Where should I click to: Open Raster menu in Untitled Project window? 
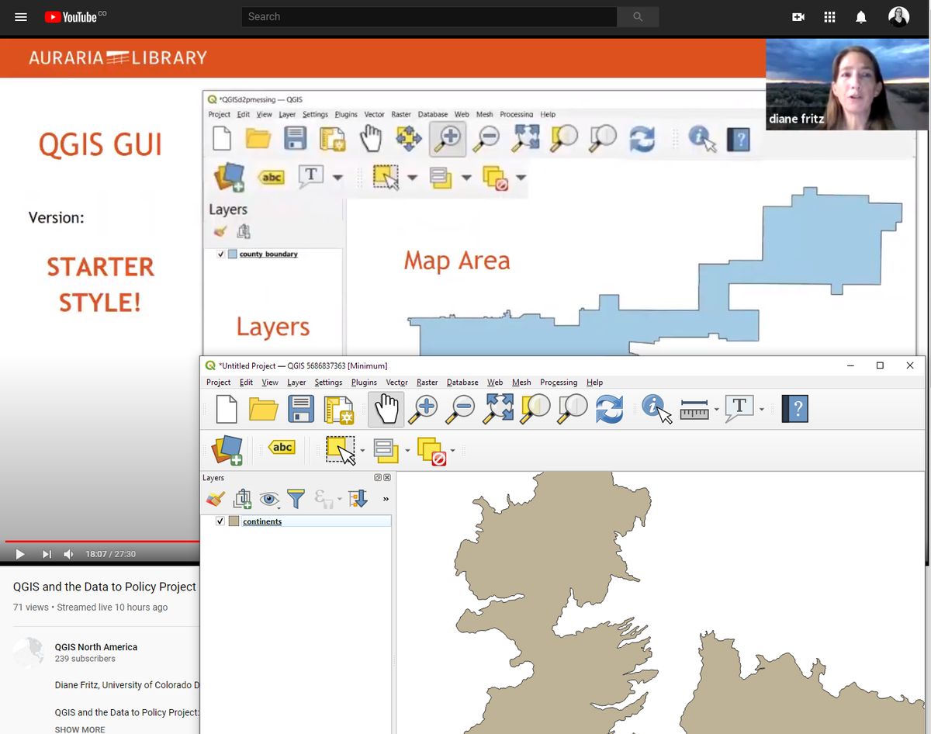point(427,383)
